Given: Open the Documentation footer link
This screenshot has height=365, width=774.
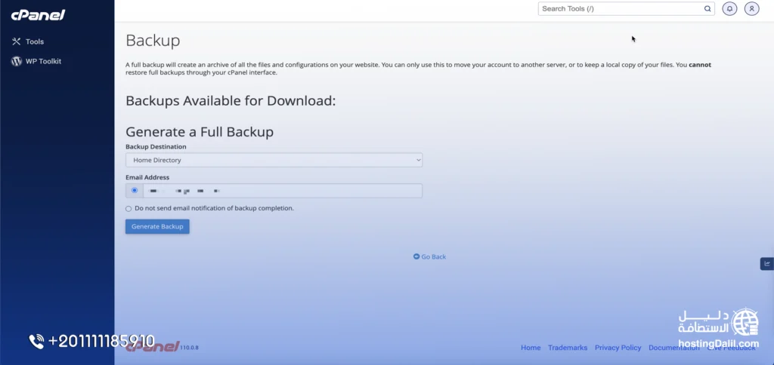Looking at the screenshot, I should (673, 348).
